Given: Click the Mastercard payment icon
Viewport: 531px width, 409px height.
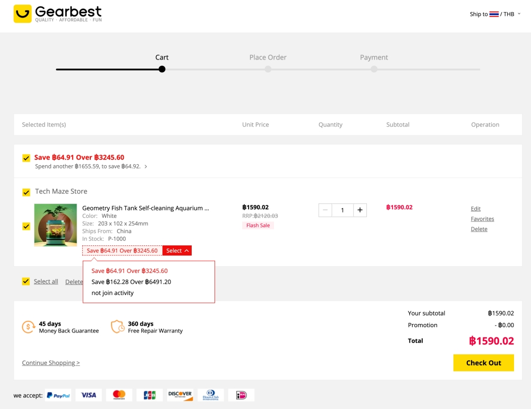Looking at the screenshot, I should point(119,395).
